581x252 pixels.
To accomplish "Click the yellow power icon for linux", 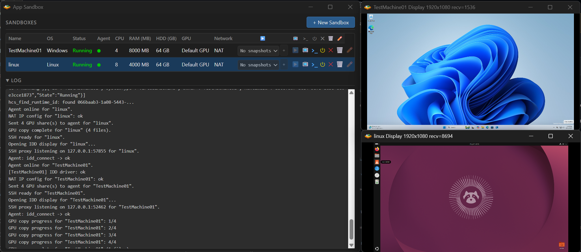I will [x=322, y=64].
